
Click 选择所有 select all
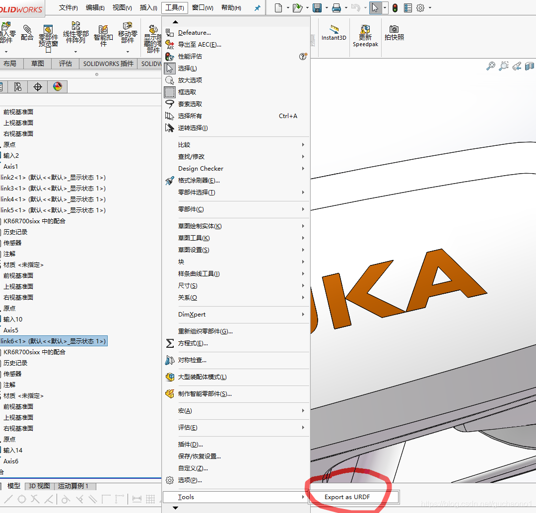point(190,116)
